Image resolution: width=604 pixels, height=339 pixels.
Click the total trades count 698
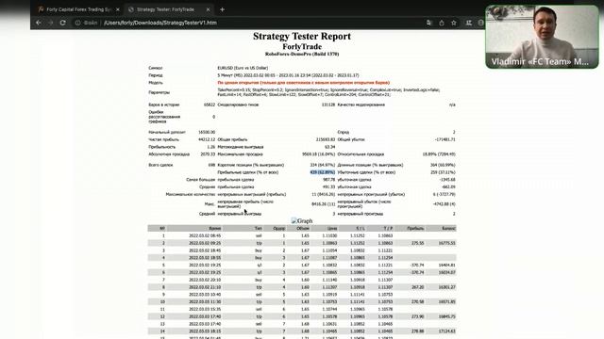point(211,165)
